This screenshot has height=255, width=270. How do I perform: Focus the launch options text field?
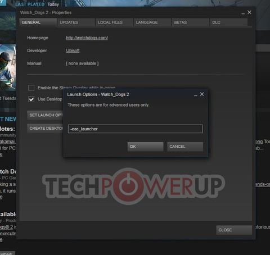pos(136,129)
